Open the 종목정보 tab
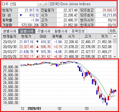The width and height of the screenshot is (119, 112). 78,31
